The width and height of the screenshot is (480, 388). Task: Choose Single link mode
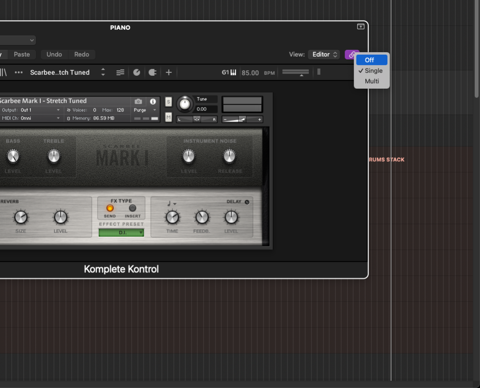[372, 71]
